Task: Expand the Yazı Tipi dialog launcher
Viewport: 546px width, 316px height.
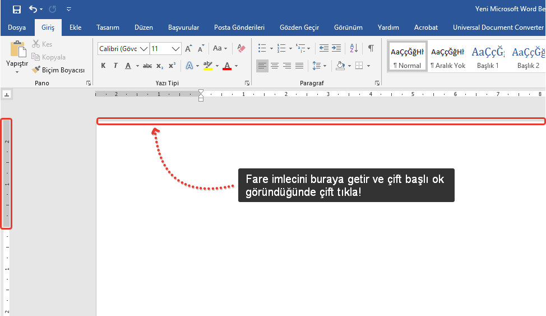Action: point(247,83)
